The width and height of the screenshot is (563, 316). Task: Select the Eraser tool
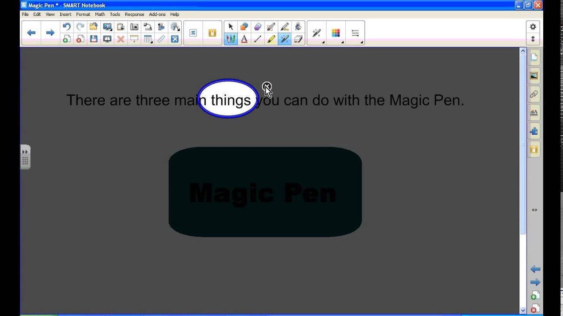click(298, 39)
